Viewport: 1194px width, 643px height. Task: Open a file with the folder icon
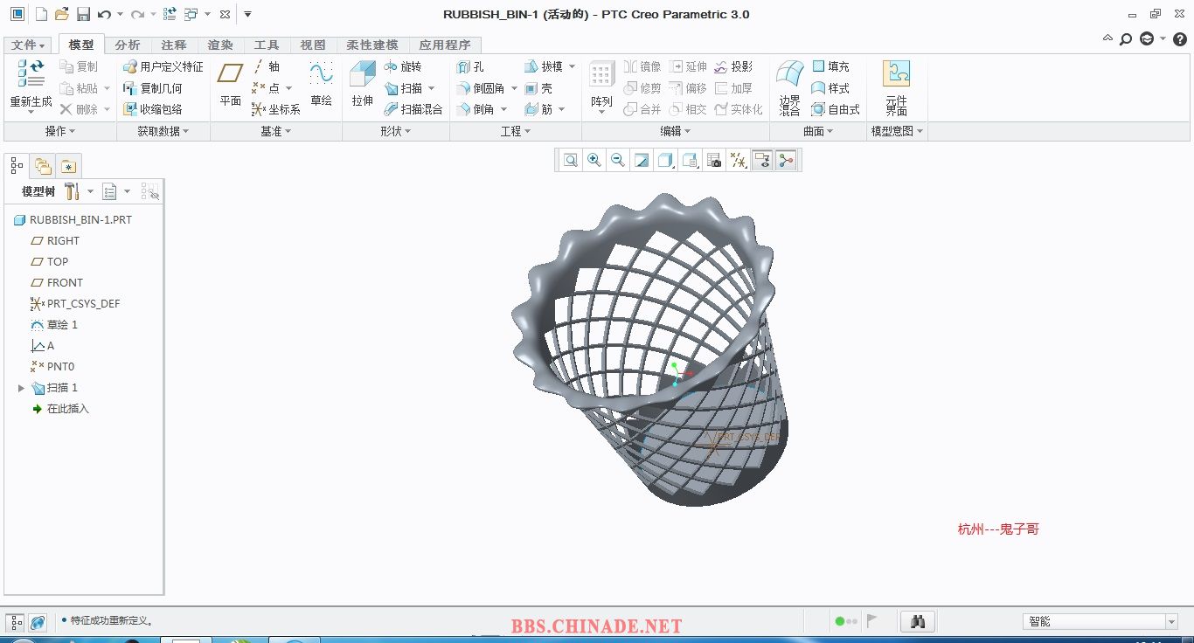[61, 14]
